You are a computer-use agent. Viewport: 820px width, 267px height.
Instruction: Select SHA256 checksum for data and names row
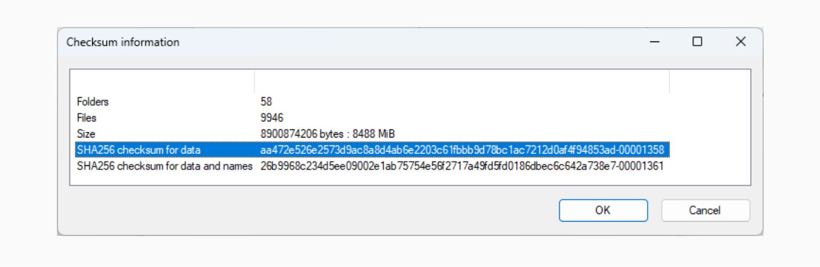point(372,166)
